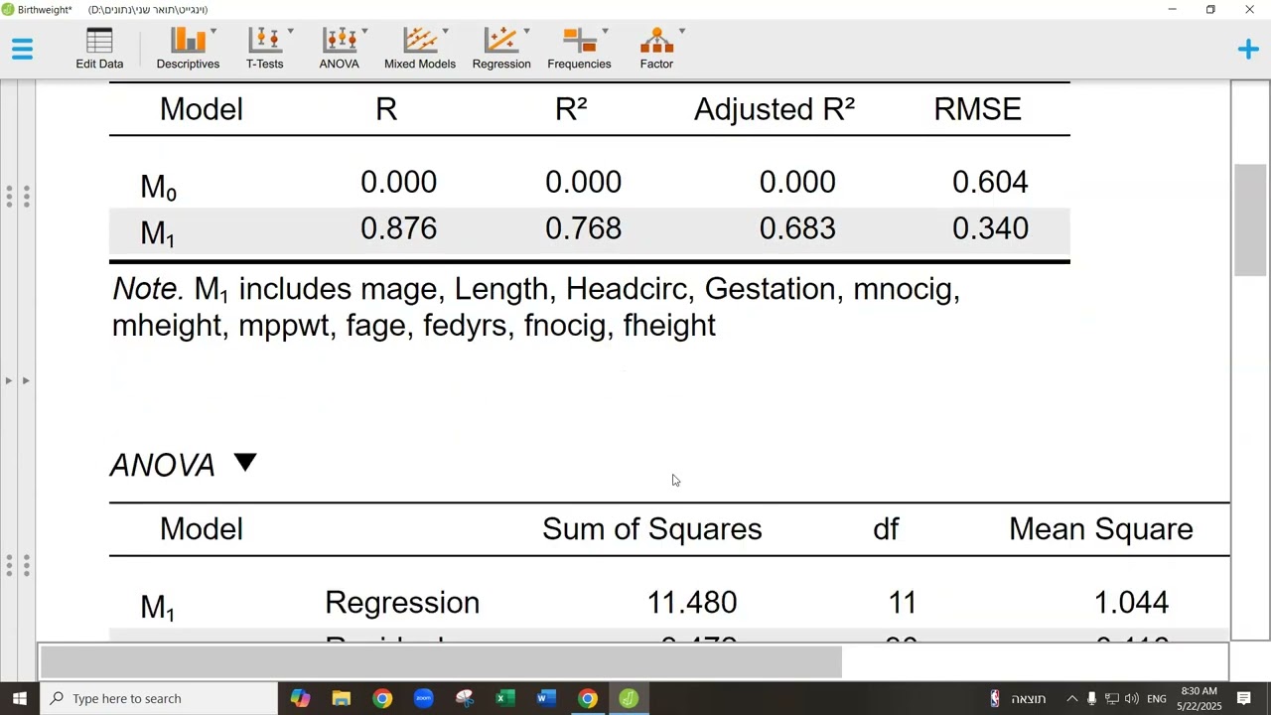The width and height of the screenshot is (1271, 715).
Task: Click the Mean Square column header
Action: tap(1101, 528)
